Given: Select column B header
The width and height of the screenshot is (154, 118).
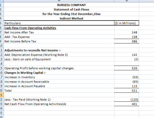Looking at the screenshot, I should click(127, 1).
